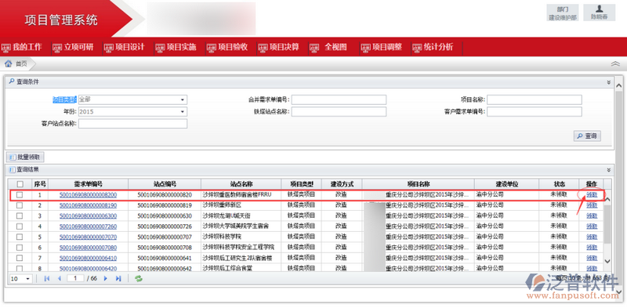
Task: Check the box for row 4
Action: coord(20,226)
